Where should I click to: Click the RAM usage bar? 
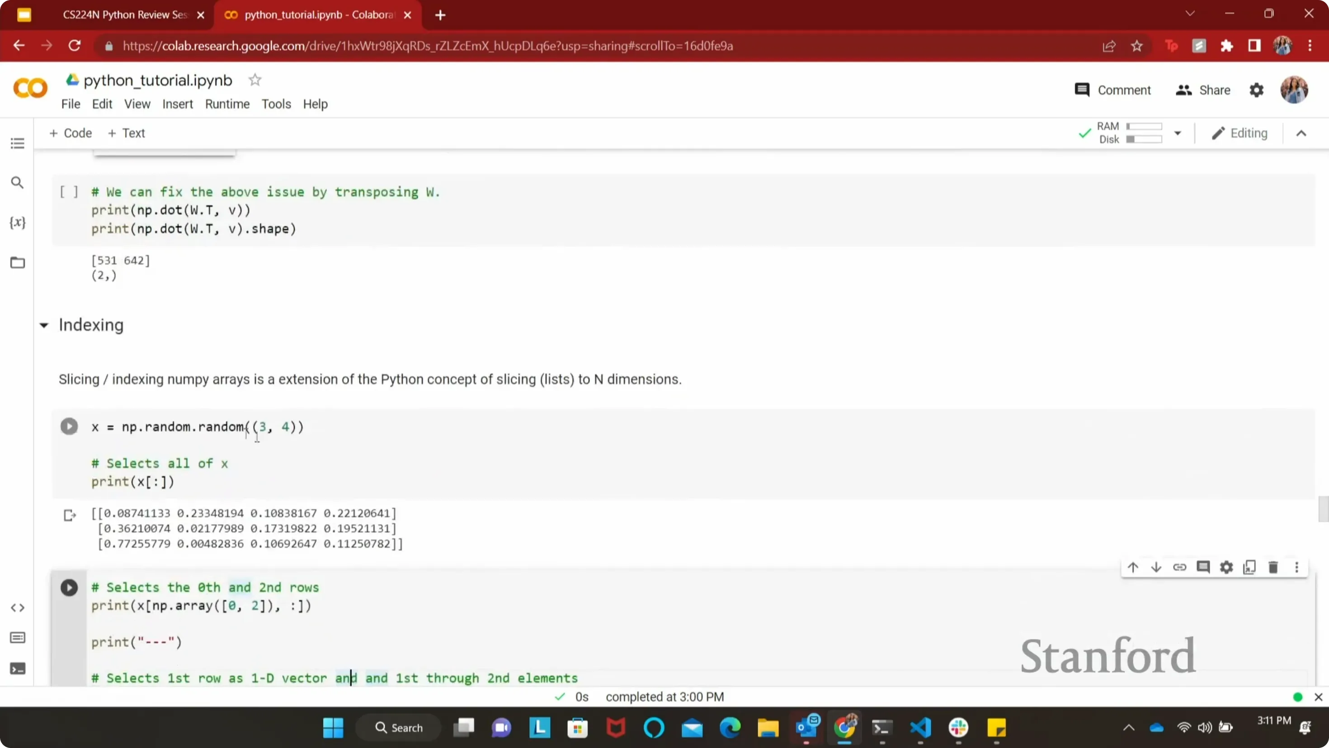[x=1144, y=127]
